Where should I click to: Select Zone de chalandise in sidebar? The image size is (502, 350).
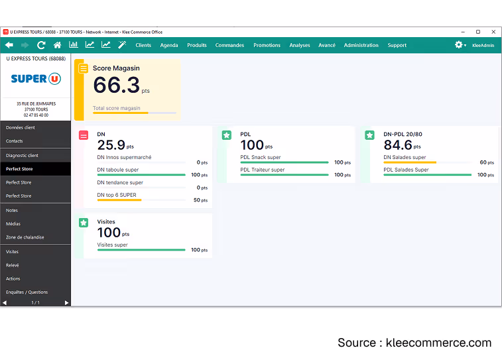point(36,237)
